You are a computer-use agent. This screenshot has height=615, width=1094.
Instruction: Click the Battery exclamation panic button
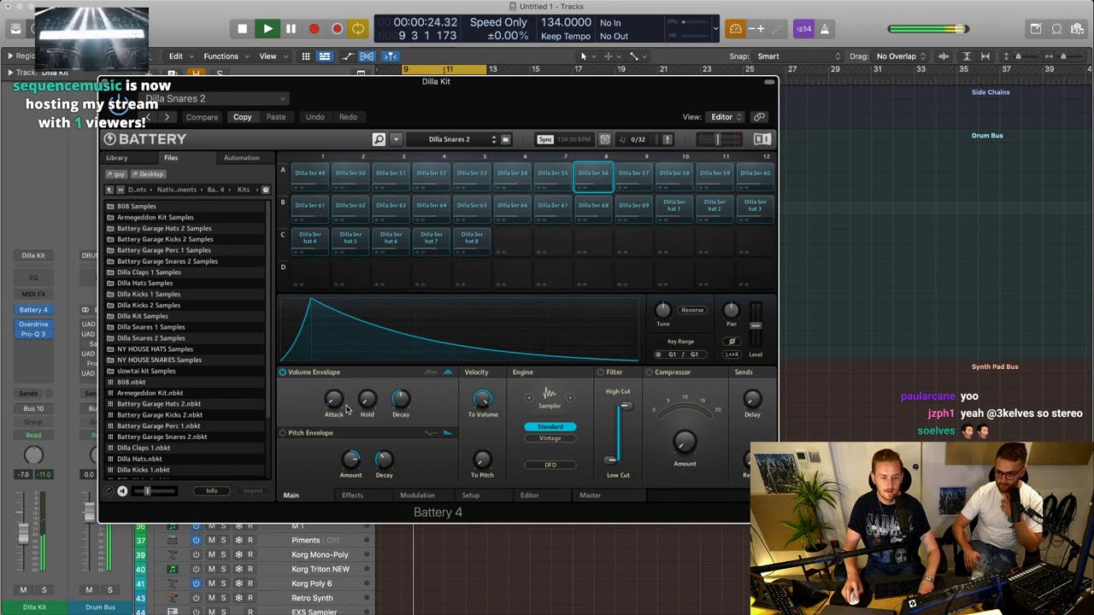[x=668, y=139]
